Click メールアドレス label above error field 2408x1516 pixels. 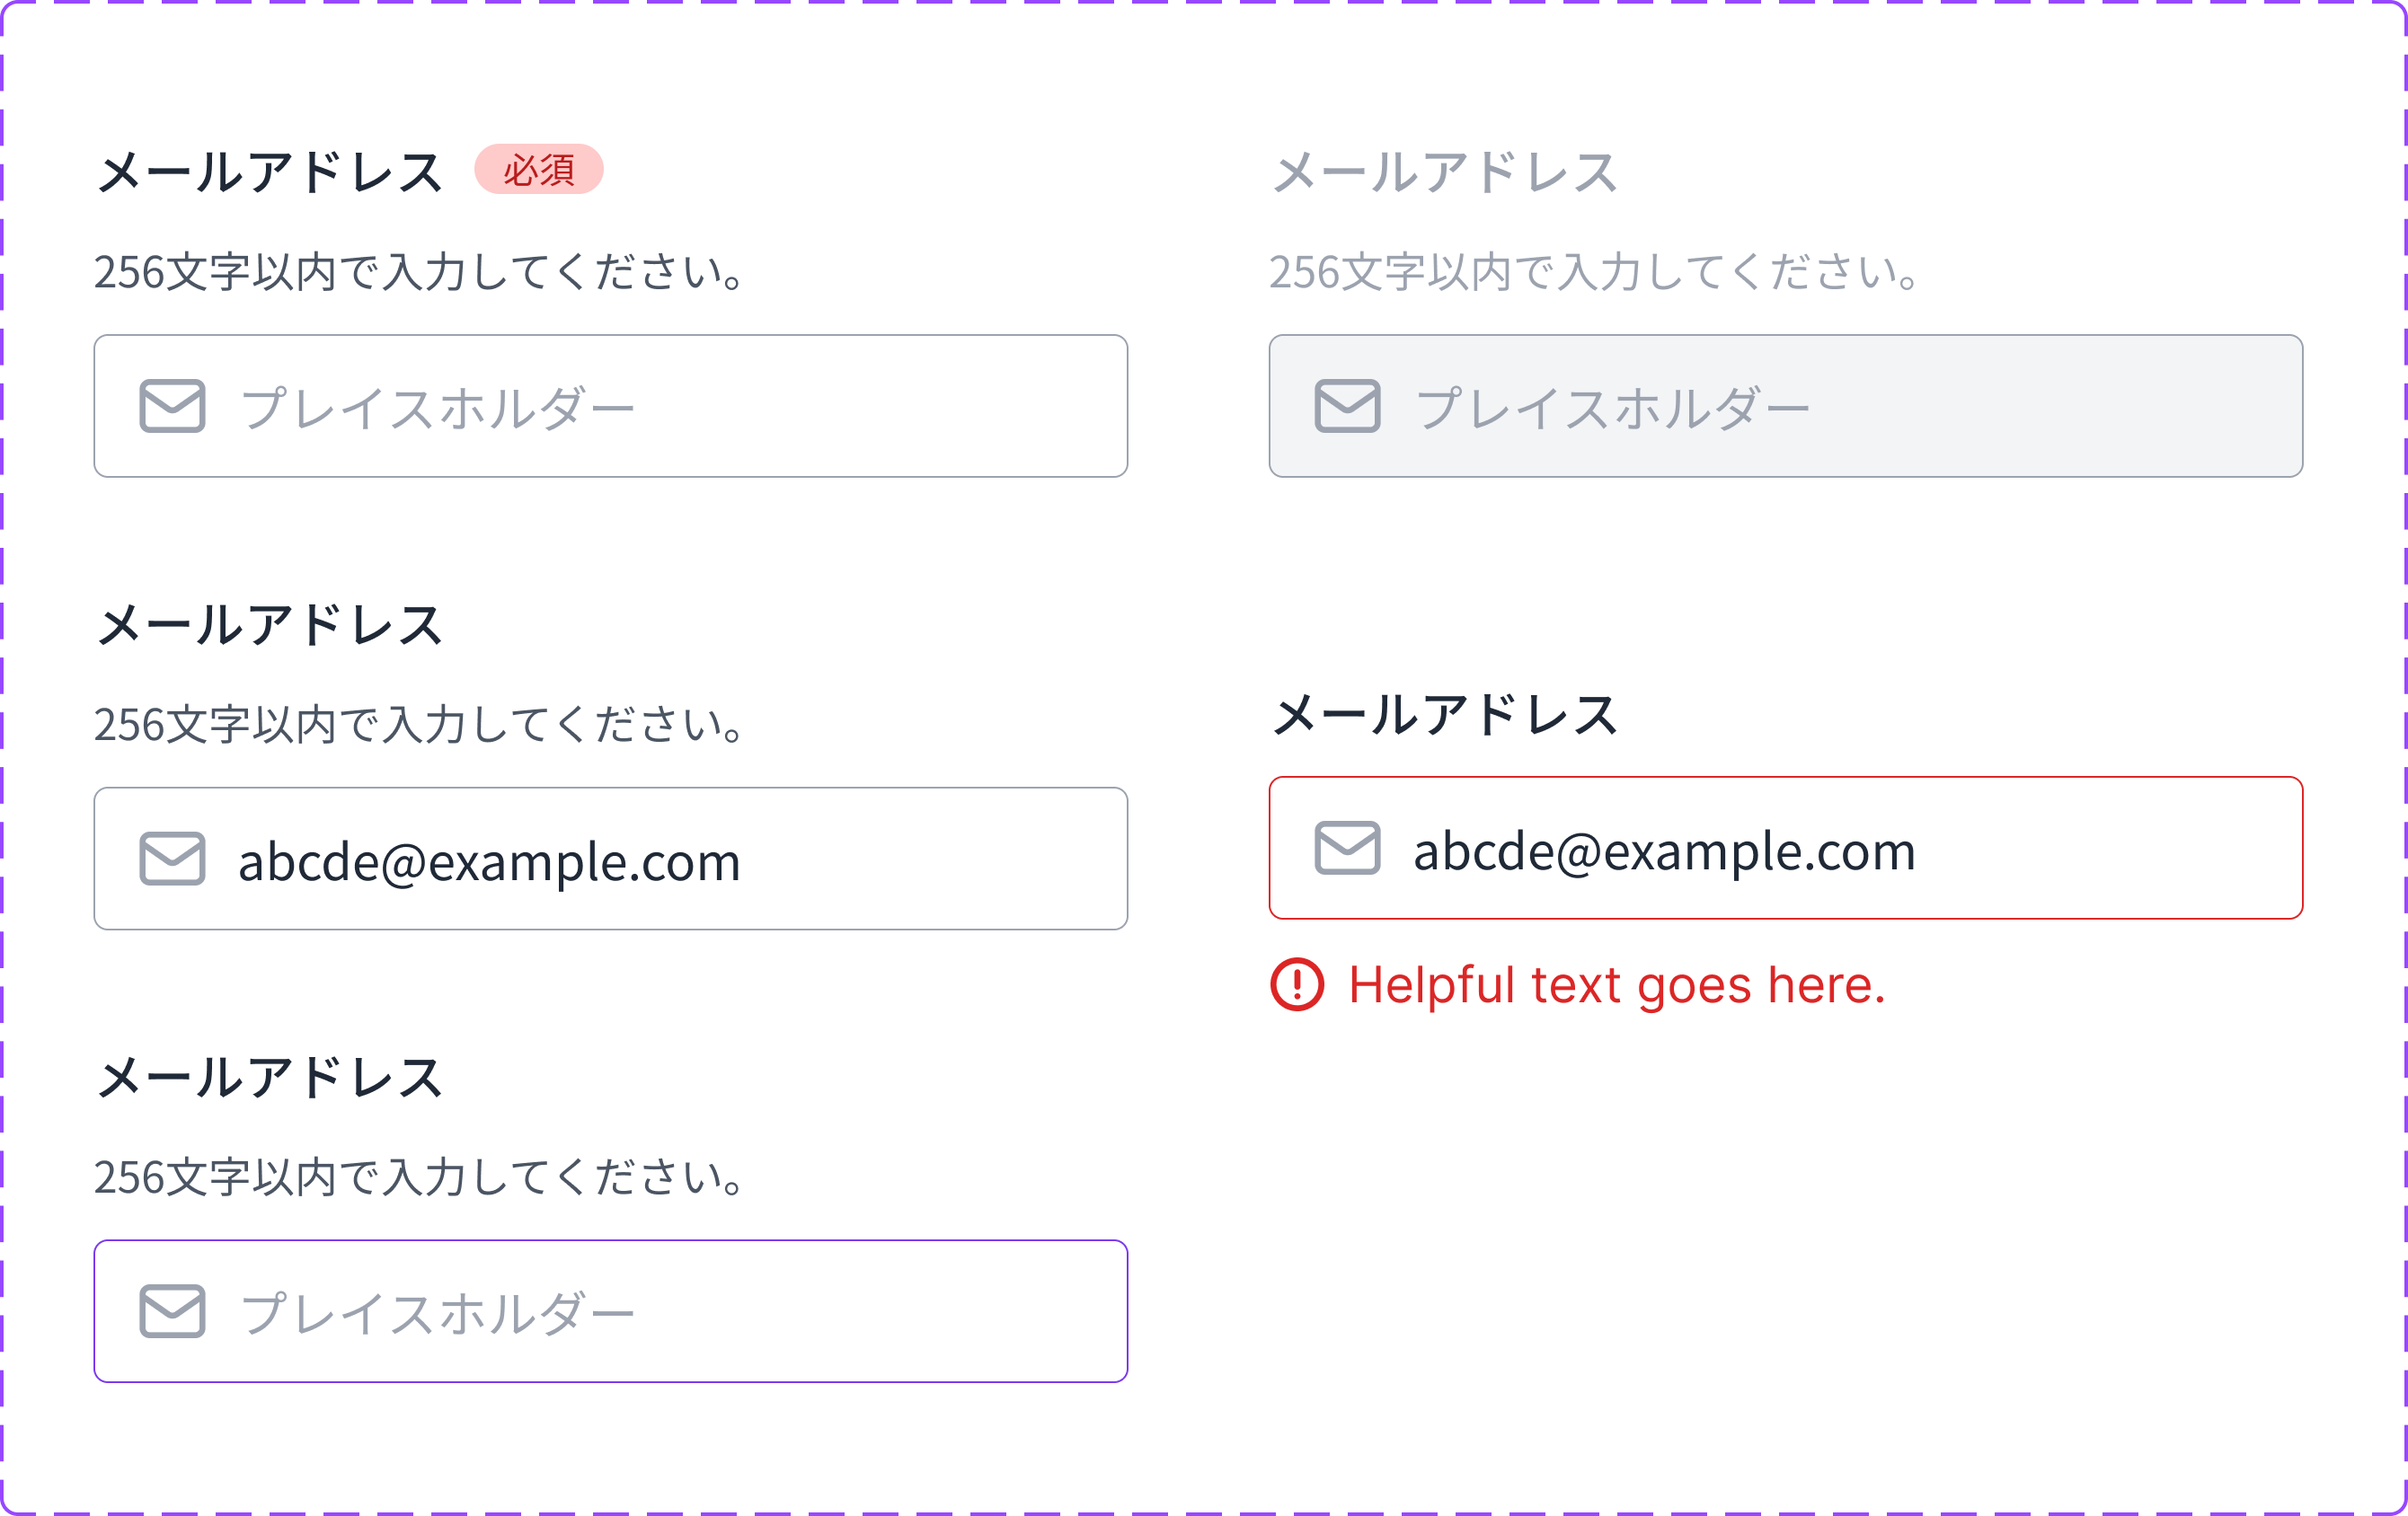1444,716
